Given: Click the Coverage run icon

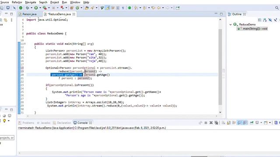Looking at the screenshot, I should tap(45, 8).
